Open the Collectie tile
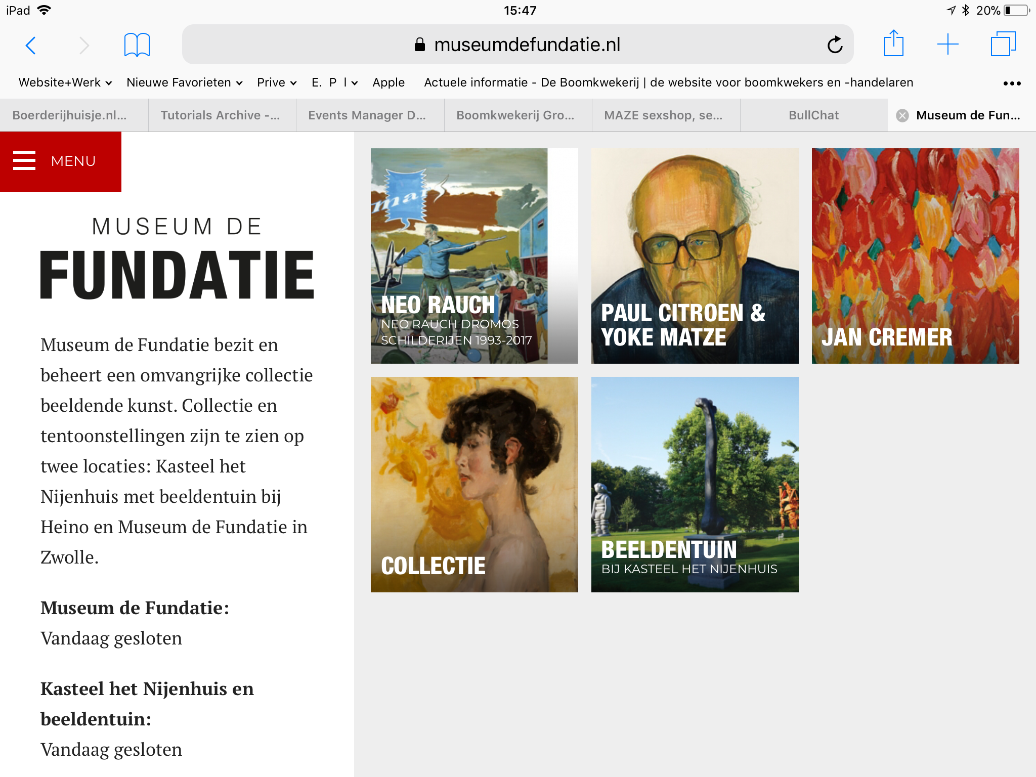 pos(474,485)
